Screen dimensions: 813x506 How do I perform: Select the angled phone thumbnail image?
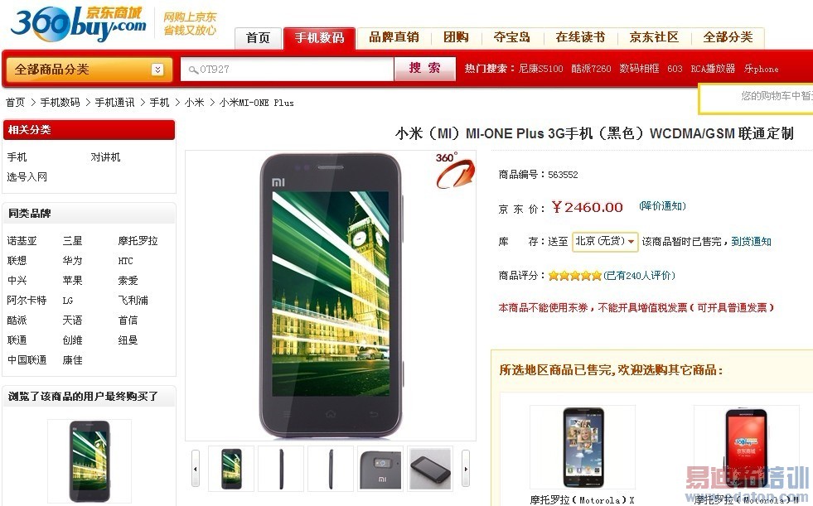click(x=430, y=469)
